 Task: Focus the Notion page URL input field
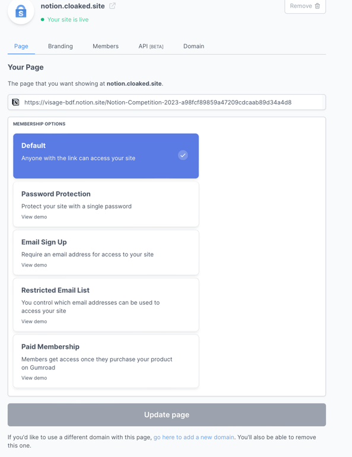[x=172, y=102]
